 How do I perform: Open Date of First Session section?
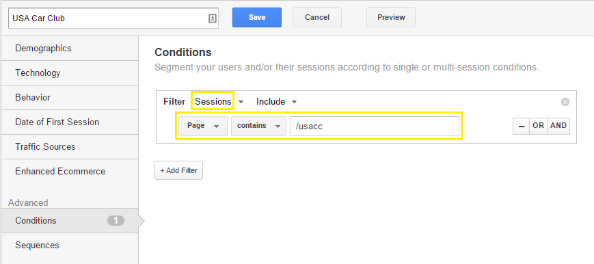point(70,122)
